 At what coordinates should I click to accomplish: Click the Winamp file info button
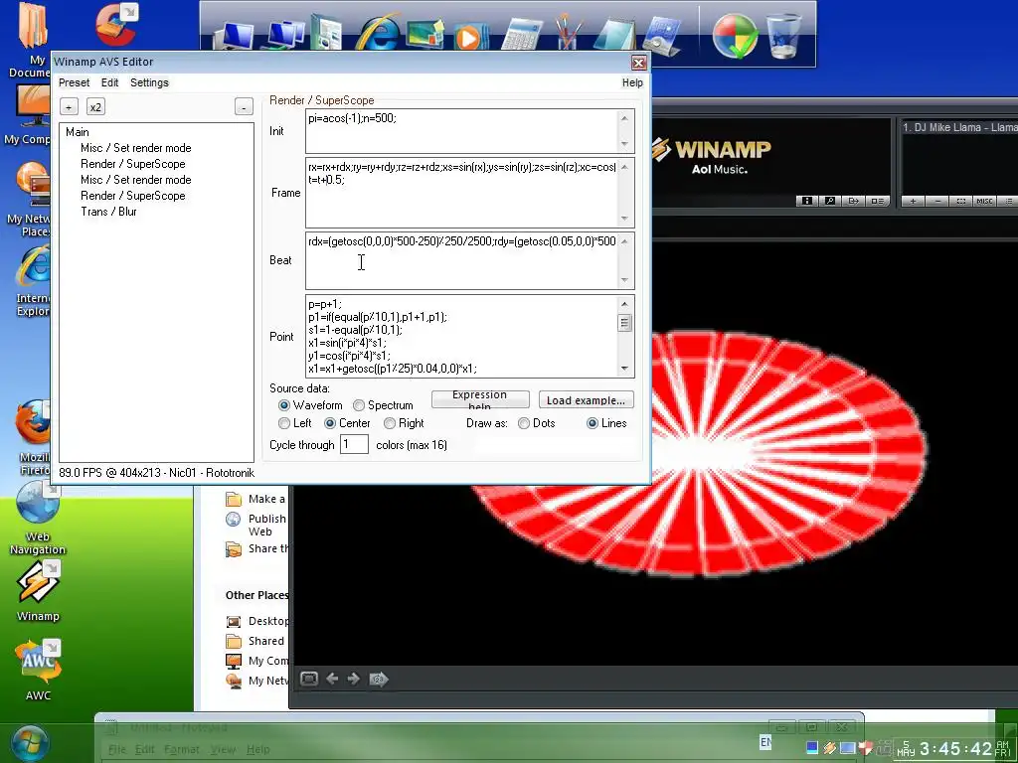point(806,201)
